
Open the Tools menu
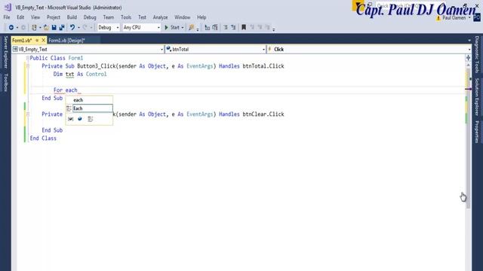point(126,17)
